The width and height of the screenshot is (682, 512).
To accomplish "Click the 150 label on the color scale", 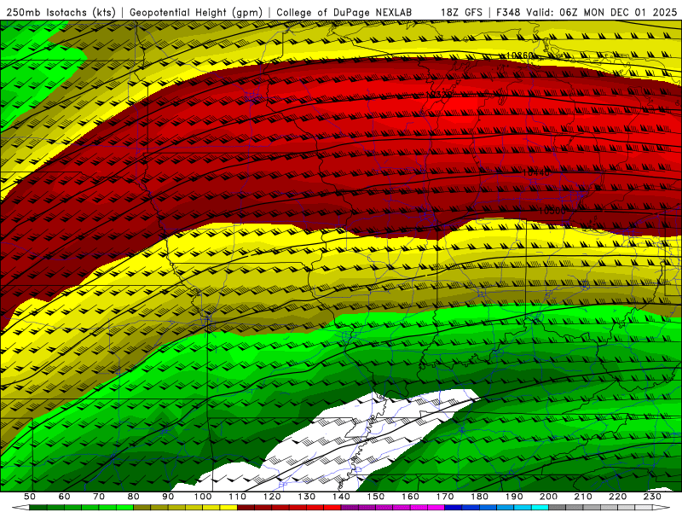I will click(376, 497).
